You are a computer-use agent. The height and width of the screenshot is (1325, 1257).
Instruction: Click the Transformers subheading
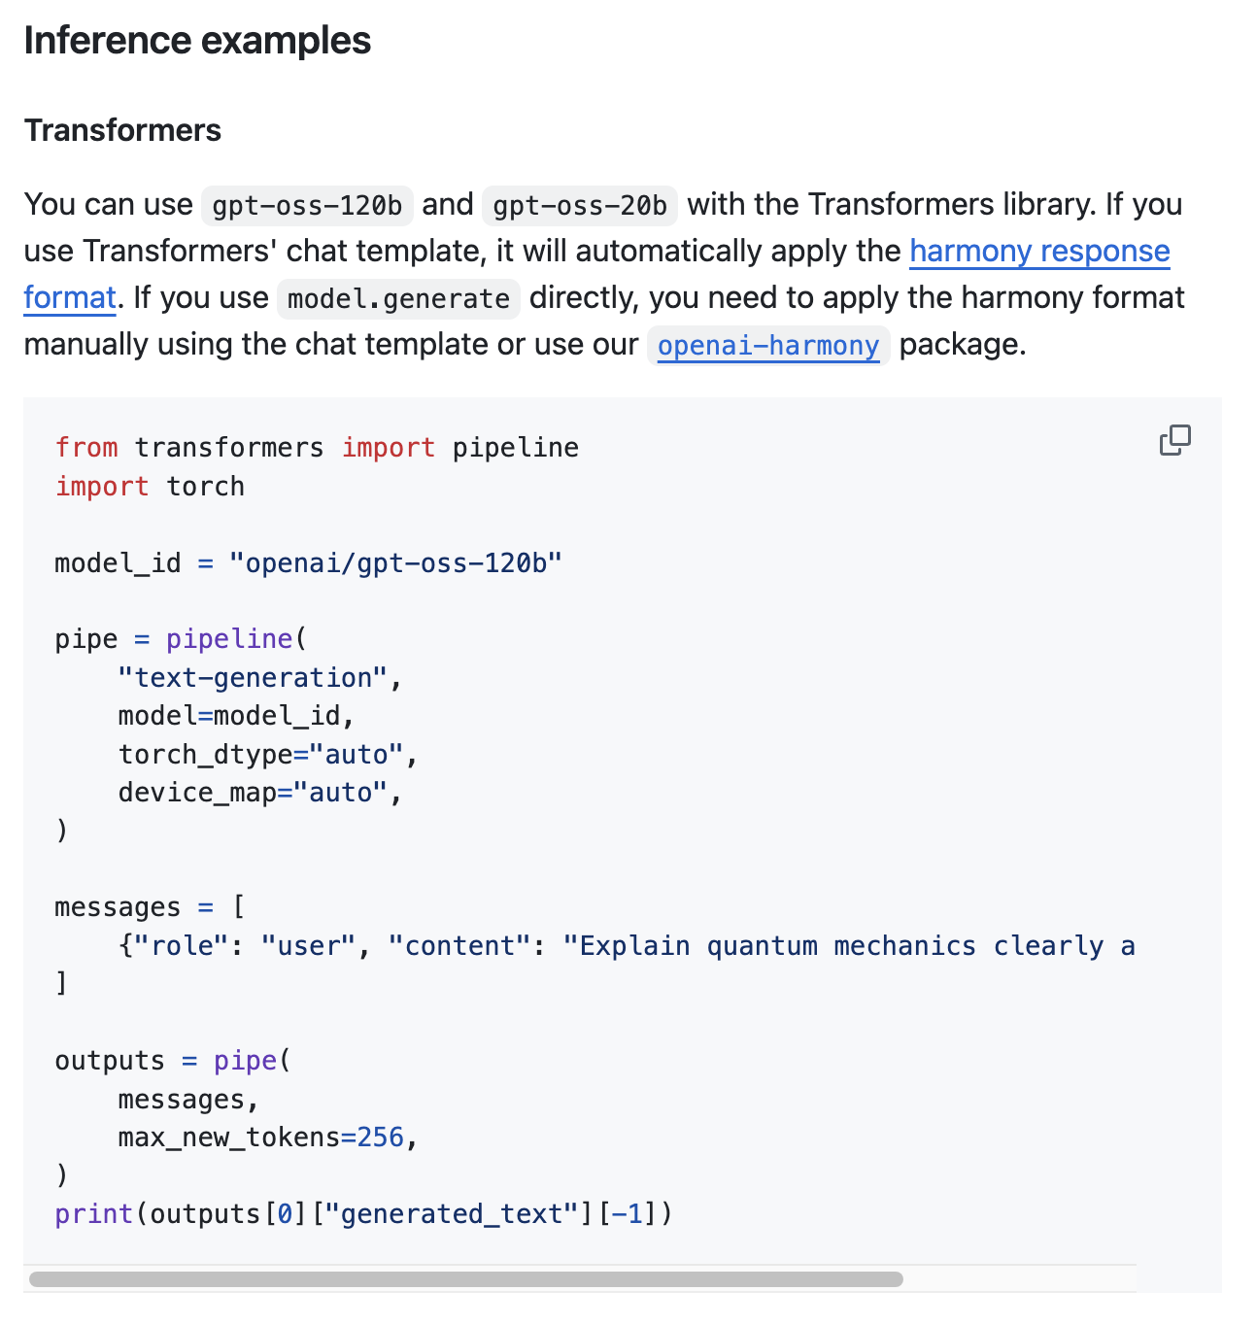point(122,130)
